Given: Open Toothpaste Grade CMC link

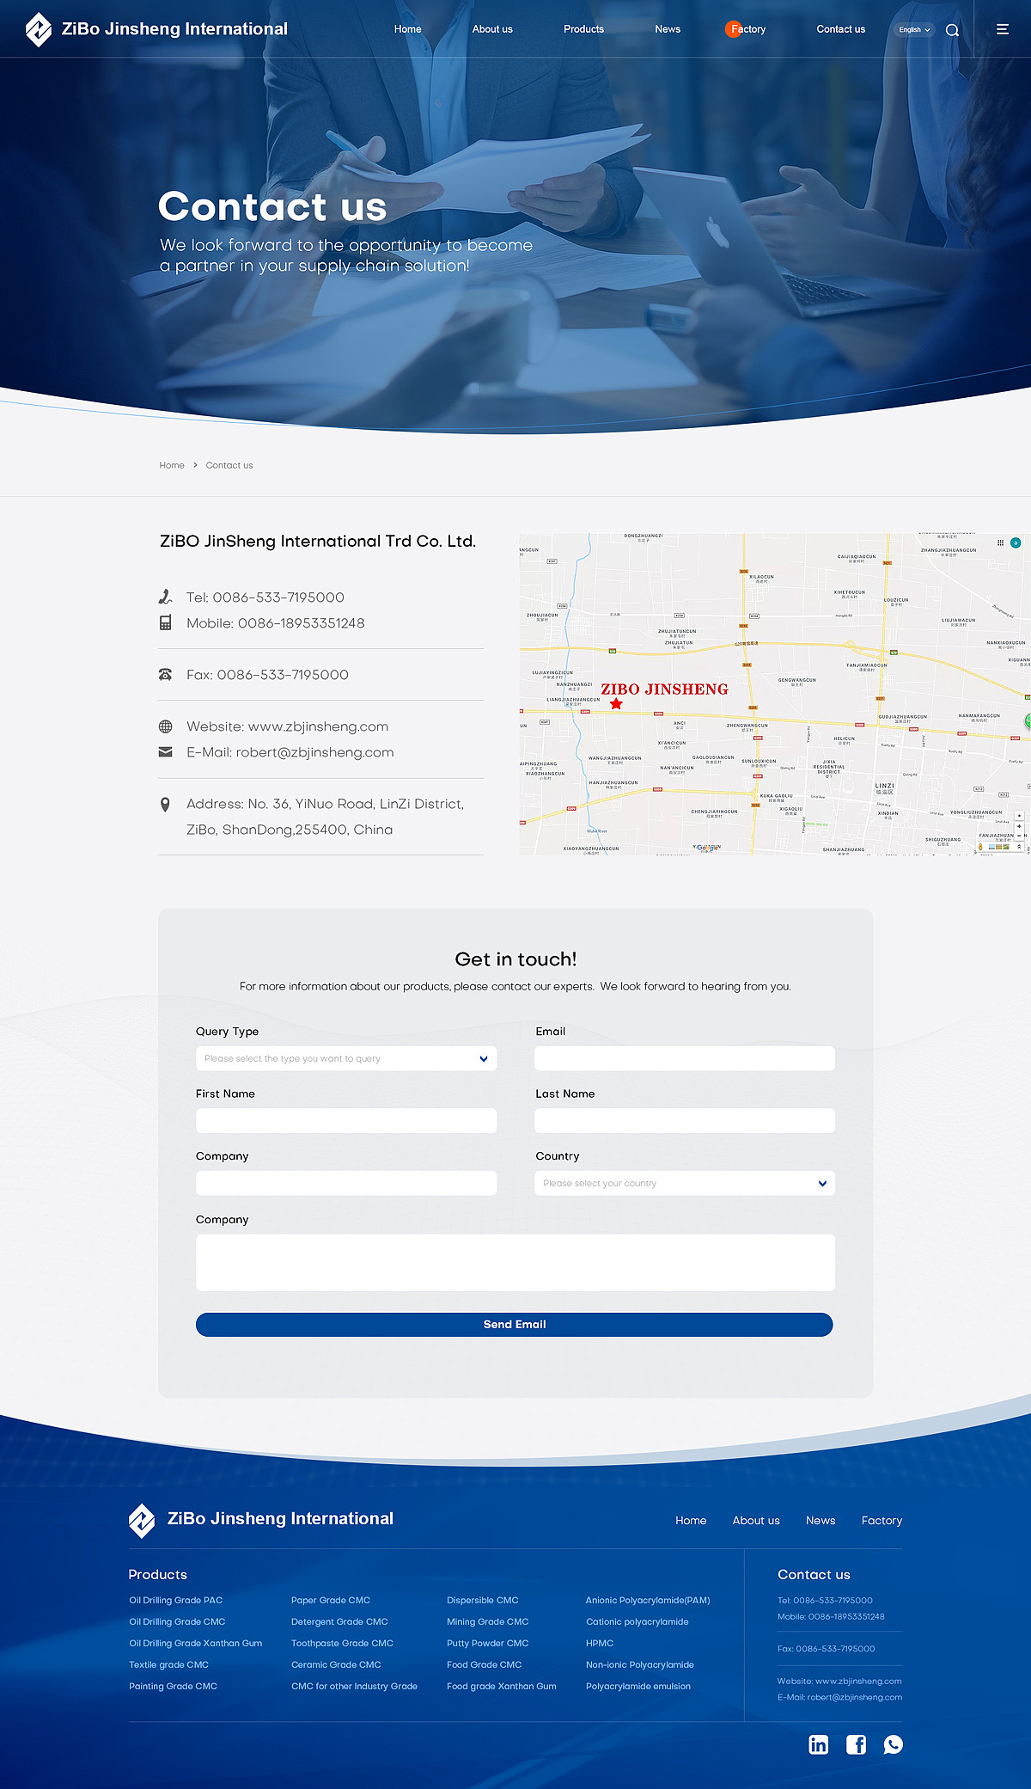Looking at the screenshot, I should point(342,1643).
